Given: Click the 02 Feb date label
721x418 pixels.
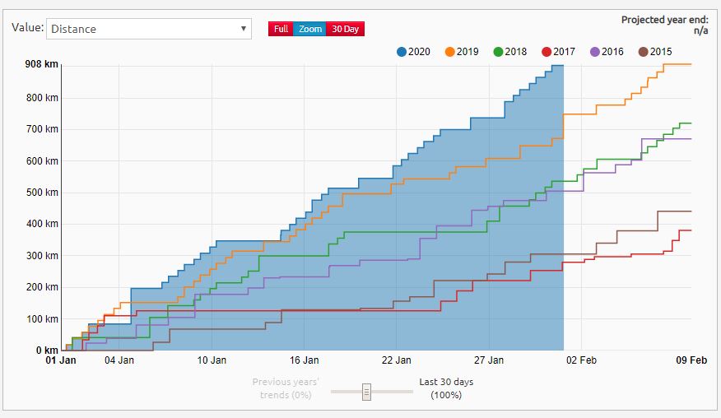Looking at the screenshot, I should pyautogui.click(x=581, y=360).
